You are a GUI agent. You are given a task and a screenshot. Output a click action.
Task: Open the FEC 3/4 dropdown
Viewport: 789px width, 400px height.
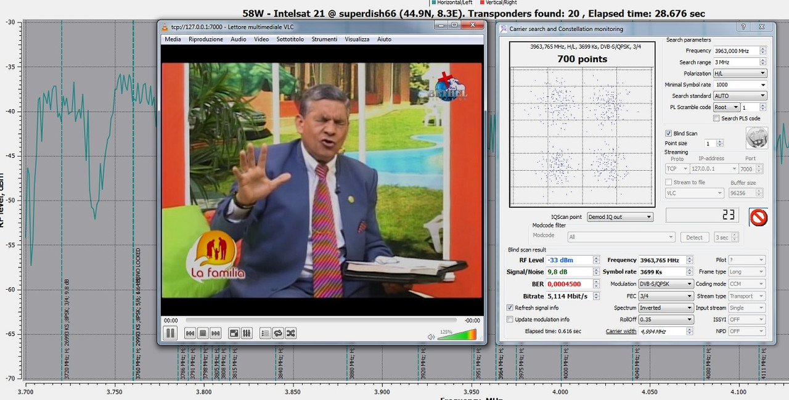tap(666, 296)
